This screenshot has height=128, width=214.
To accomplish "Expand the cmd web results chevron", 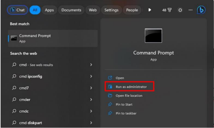I will pyautogui.click(x=91, y=65).
